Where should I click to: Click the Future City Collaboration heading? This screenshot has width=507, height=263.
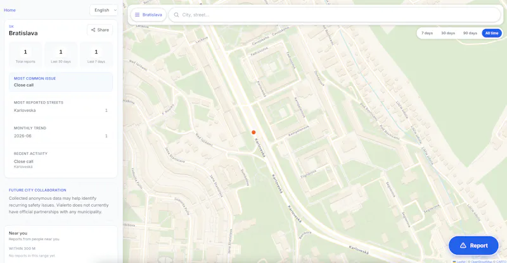click(x=37, y=190)
